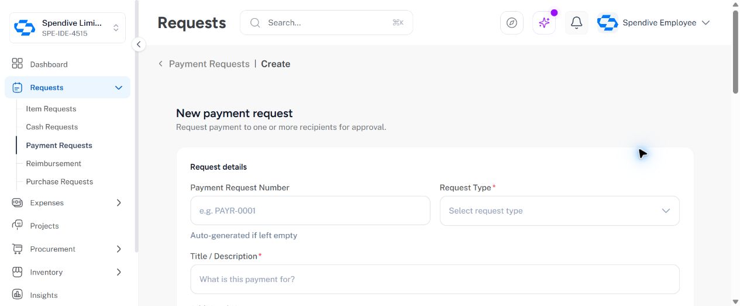Open the AI sparkle assistant icon

(x=544, y=23)
